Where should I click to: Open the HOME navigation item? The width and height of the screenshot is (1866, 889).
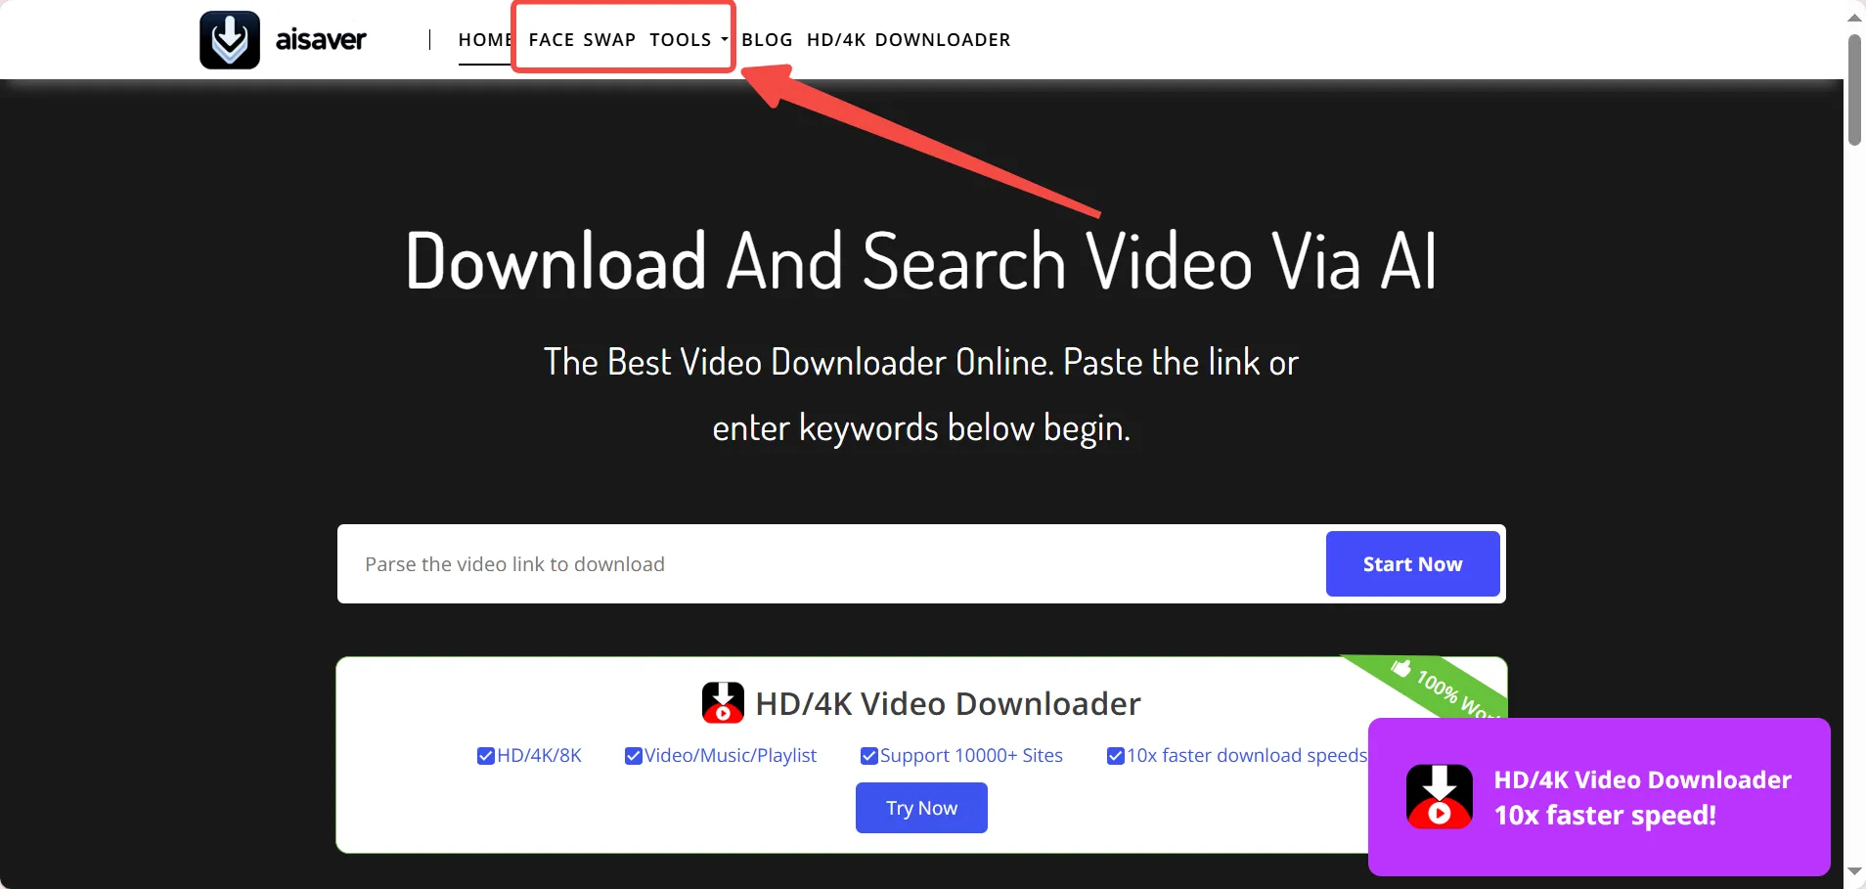pyautogui.click(x=485, y=40)
